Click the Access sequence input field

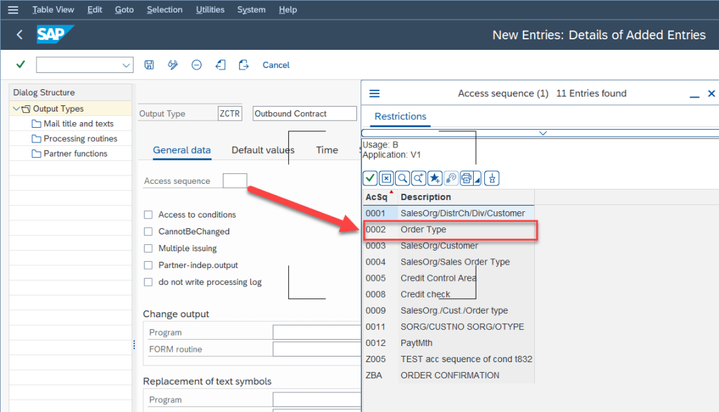click(x=235, y=181)
